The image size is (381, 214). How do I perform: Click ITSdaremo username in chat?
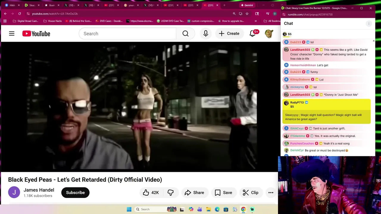(x=298, y=136)
